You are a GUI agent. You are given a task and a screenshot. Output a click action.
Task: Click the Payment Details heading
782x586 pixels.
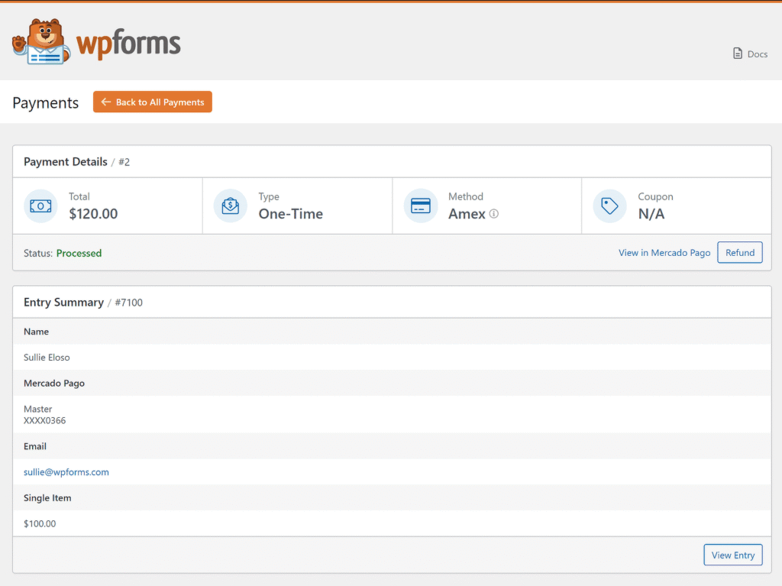pos(66,162)
